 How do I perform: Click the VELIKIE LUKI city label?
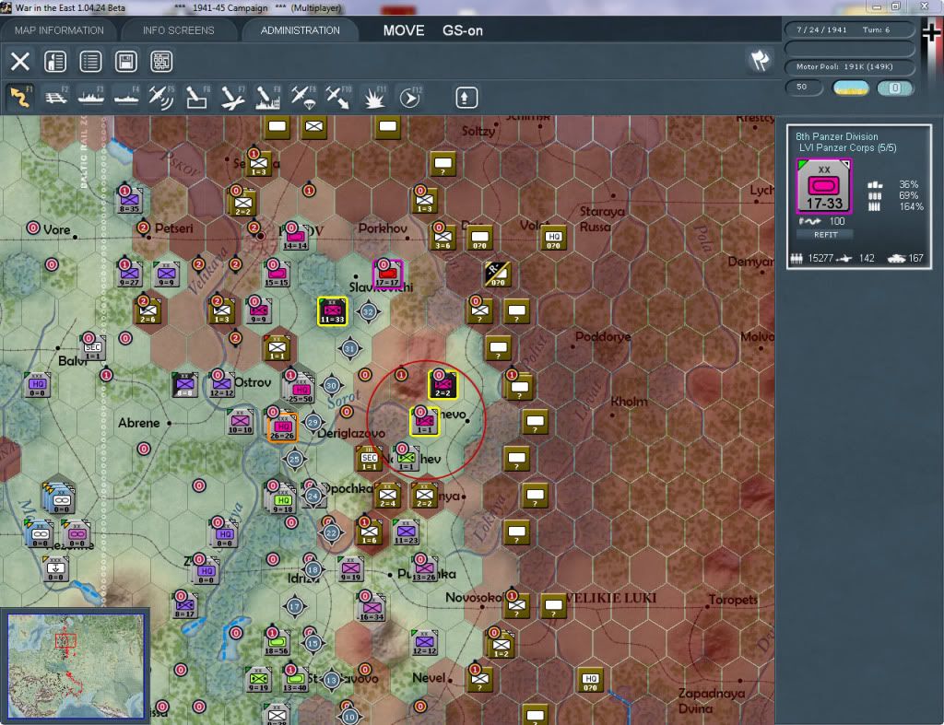click(x=610, y=598)
